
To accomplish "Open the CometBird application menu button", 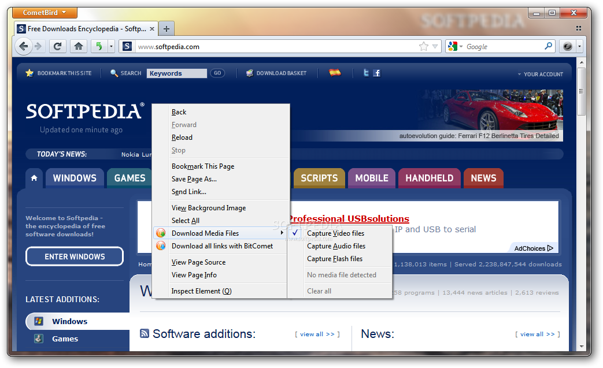I will (45, 13).
